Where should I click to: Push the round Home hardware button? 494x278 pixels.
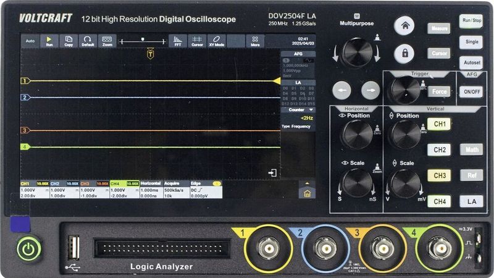click(405, 26)
